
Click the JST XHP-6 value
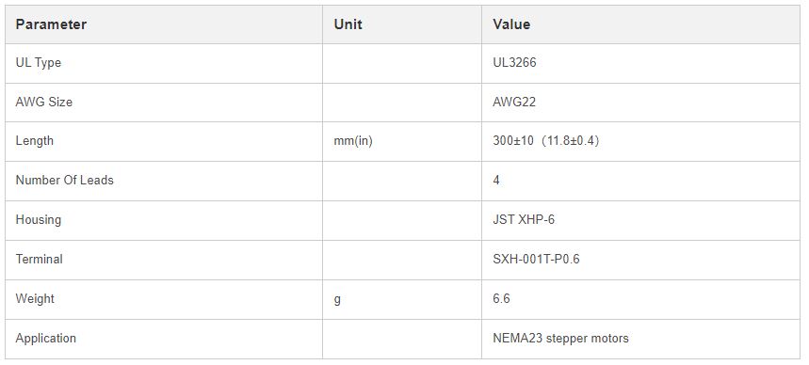tap(524, 219)
